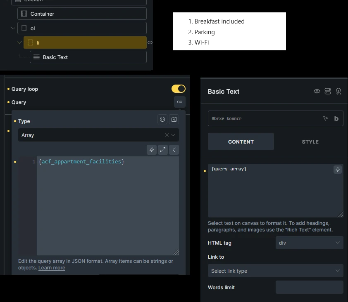The height and width of the screenshot is (302, 348).
Task: Click inside the acf_appartment_facilities code editor
Action: (x=107, y=206)
